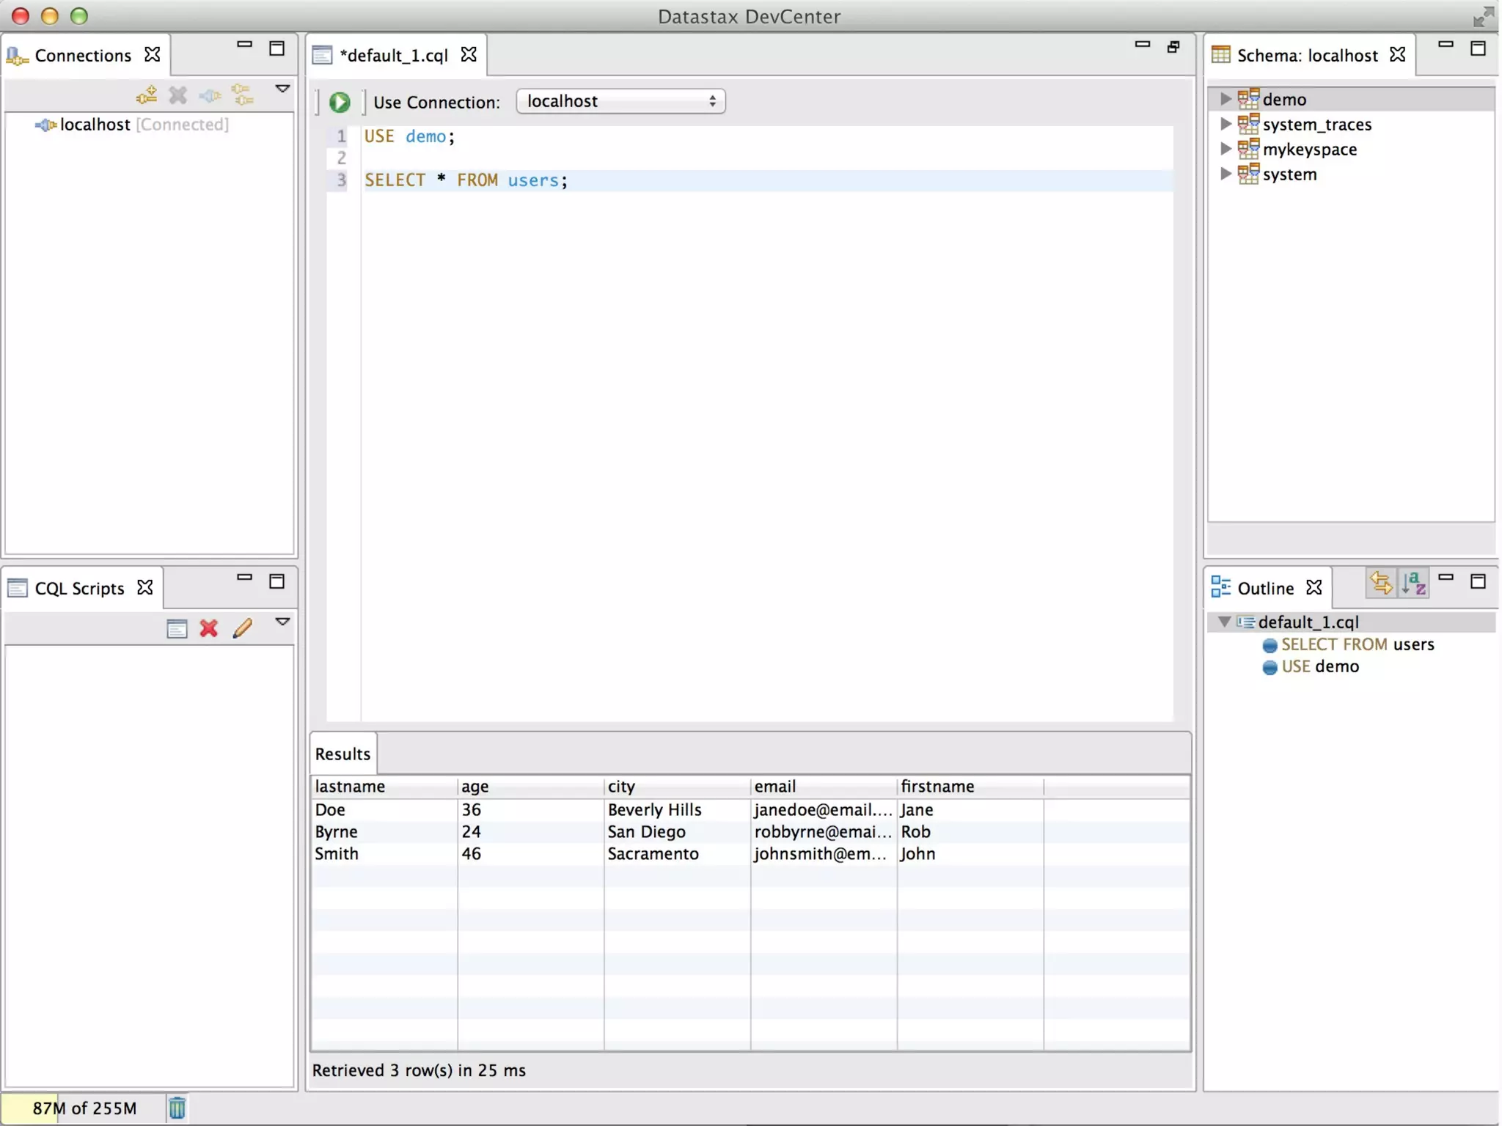Expand the demo keyspace in Schema tree
Image resolution: width=1502 pixels, height=1126 pixels.
coord(1225,99)
